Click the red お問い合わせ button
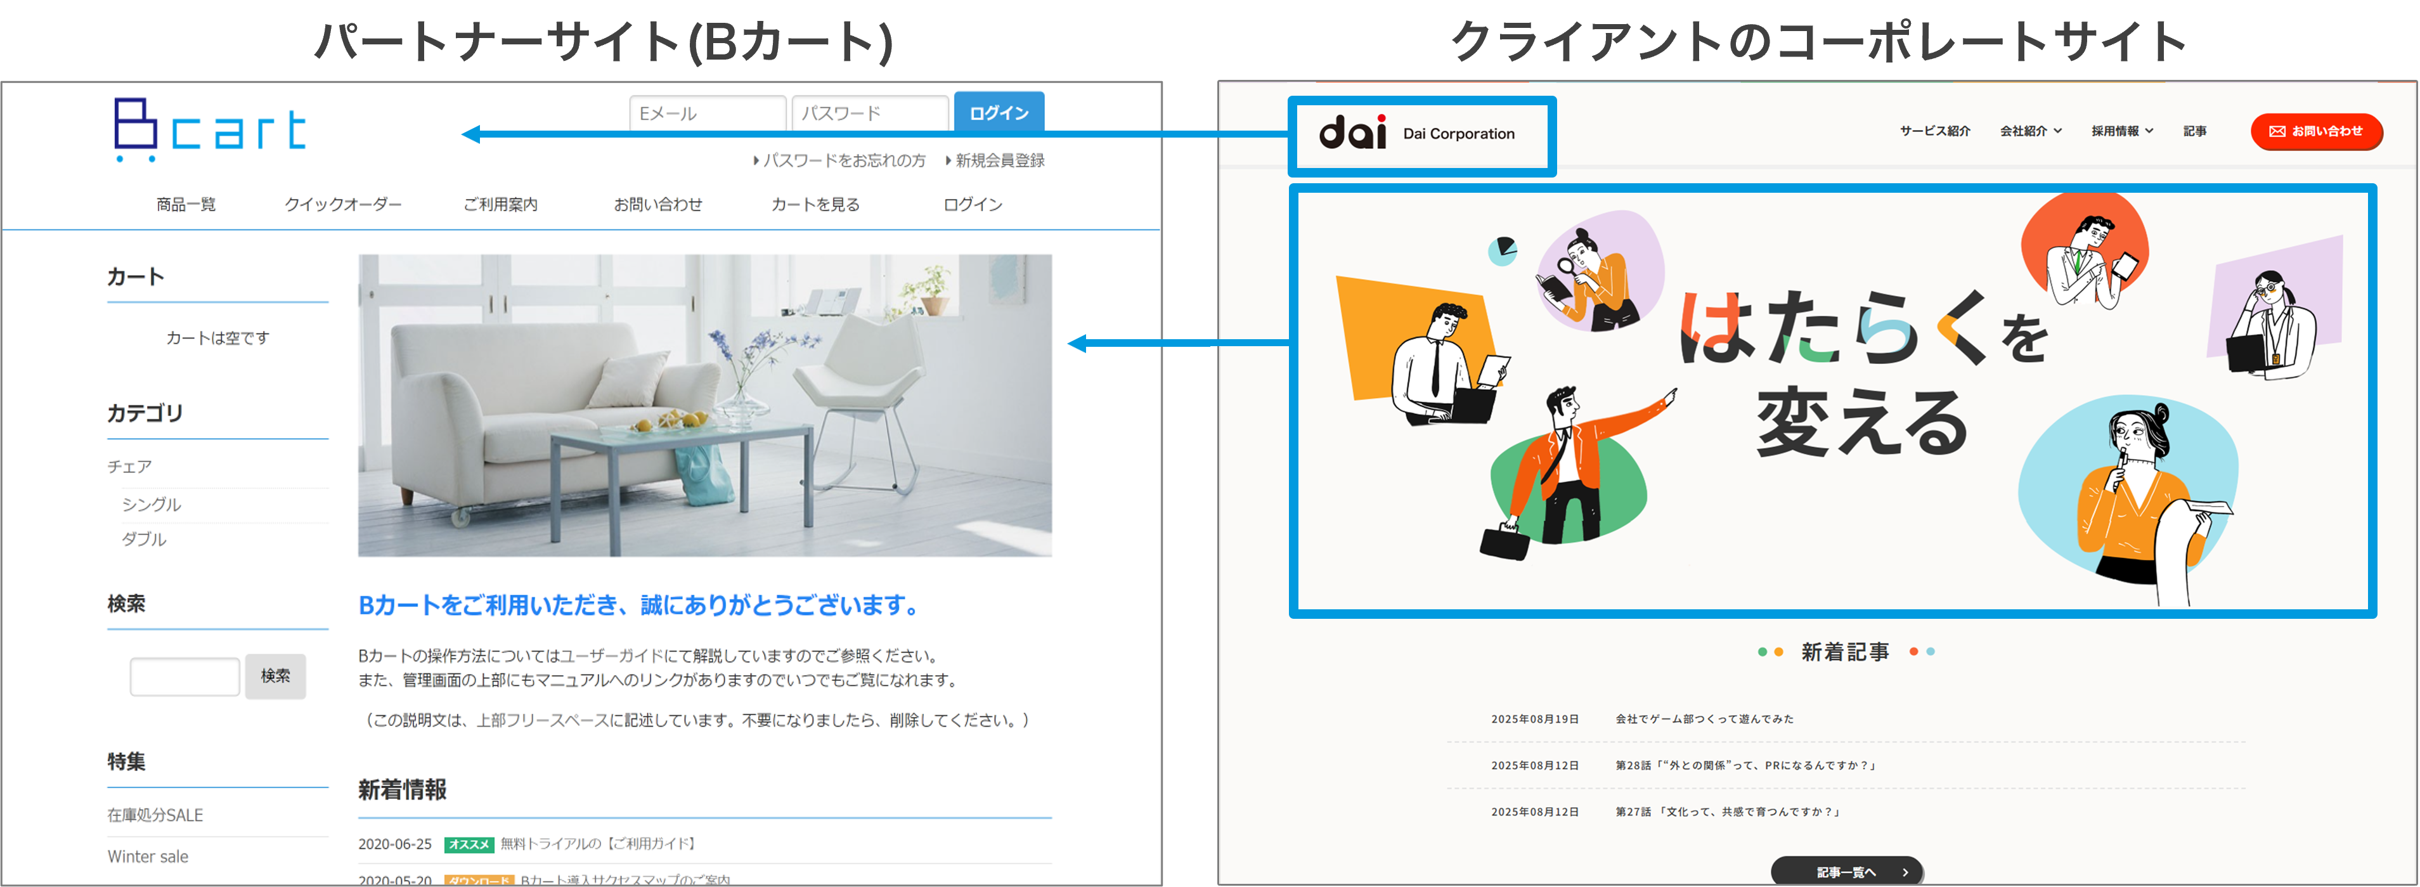The height and width of the screenshot is (887, 2420). (2316, 131)
